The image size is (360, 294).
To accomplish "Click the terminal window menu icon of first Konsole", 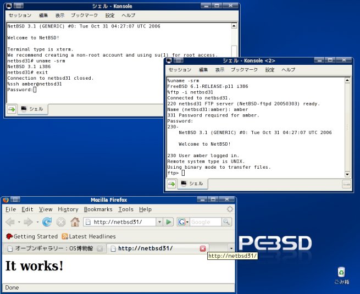I will coord(9,6).
